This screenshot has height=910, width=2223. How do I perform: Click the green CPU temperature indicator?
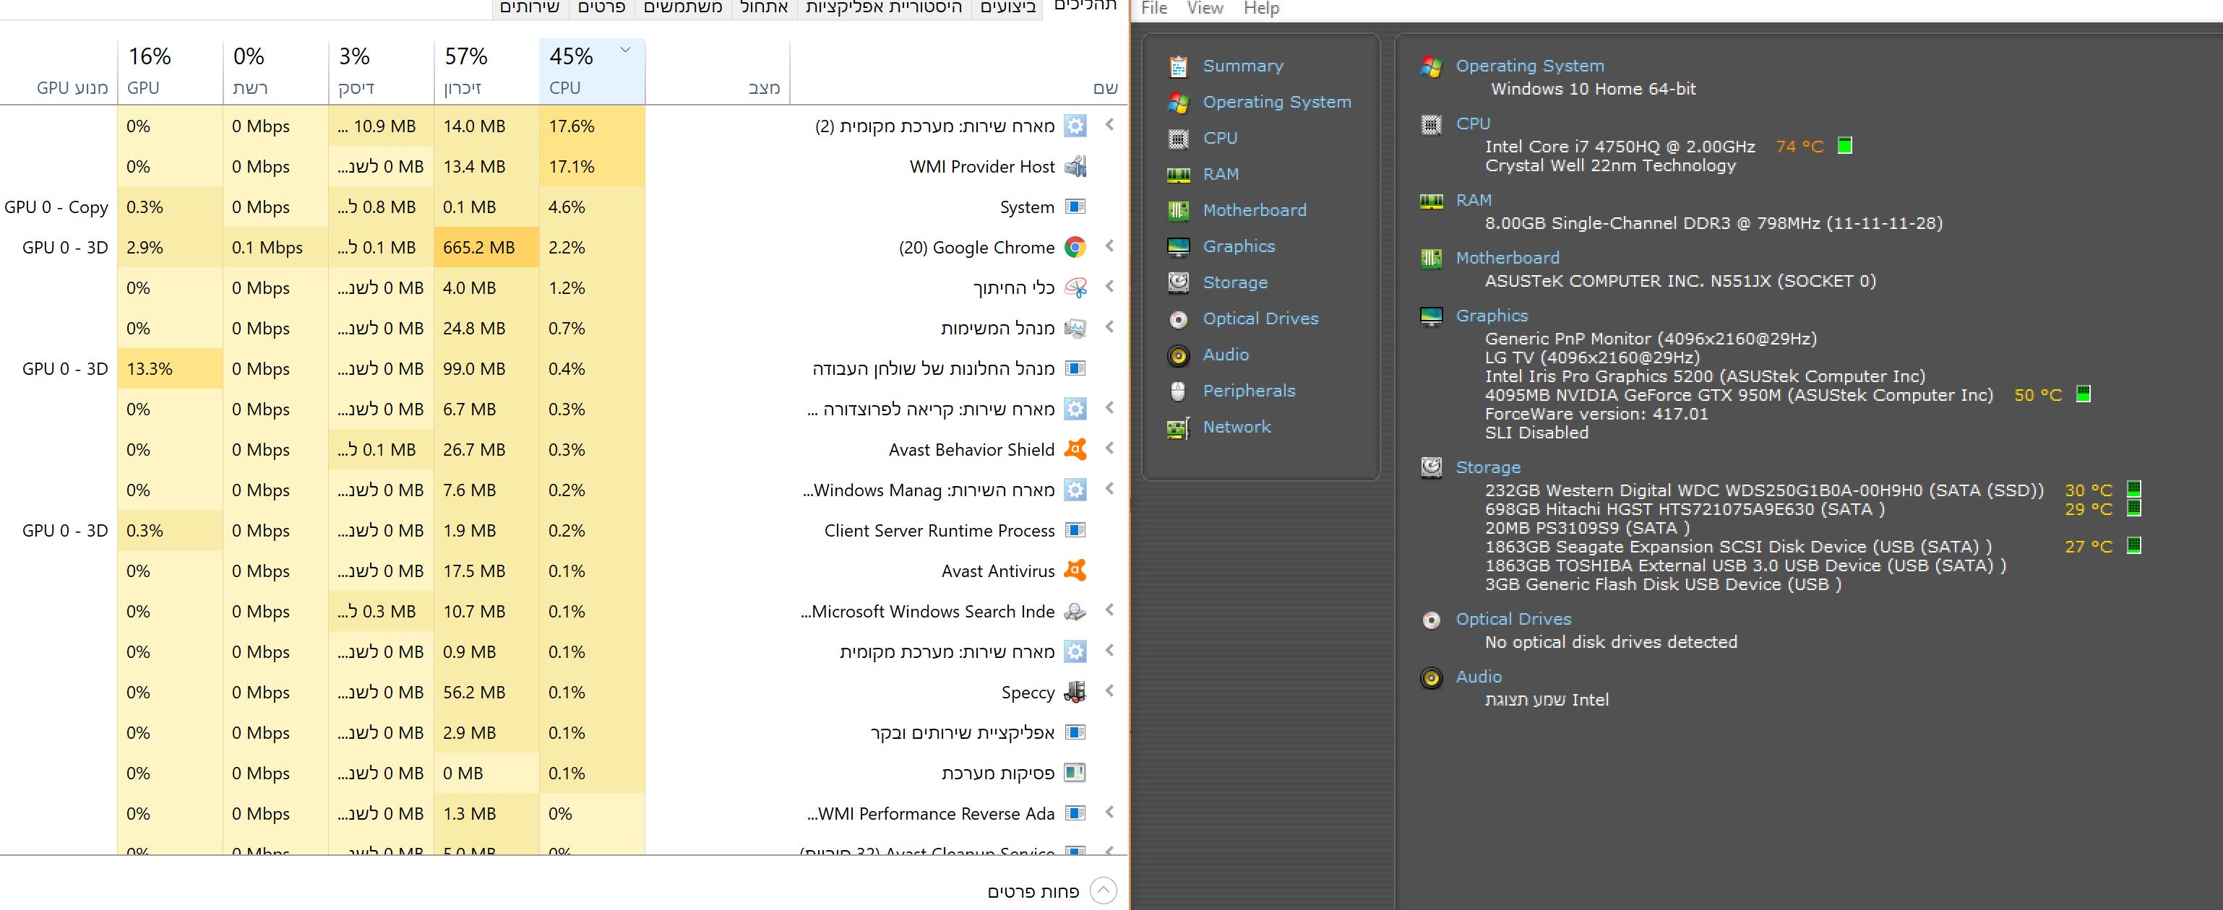tap(1845, 146)
